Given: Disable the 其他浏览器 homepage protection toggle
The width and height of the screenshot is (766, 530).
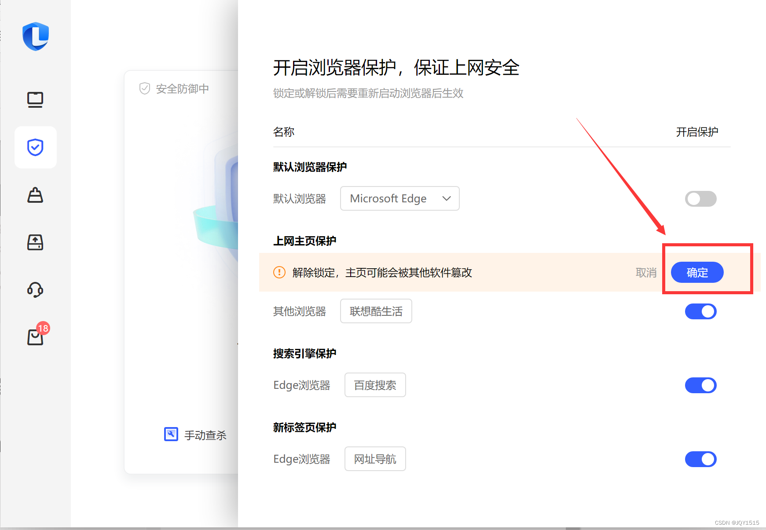Looking at the screenshot, I should (700, 311).
